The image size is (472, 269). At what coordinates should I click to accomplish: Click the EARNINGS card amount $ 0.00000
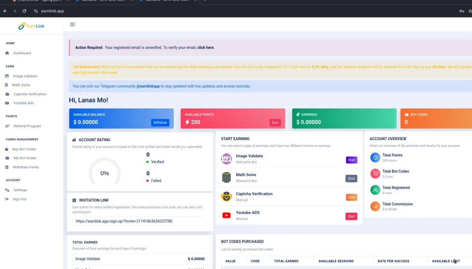309,122
